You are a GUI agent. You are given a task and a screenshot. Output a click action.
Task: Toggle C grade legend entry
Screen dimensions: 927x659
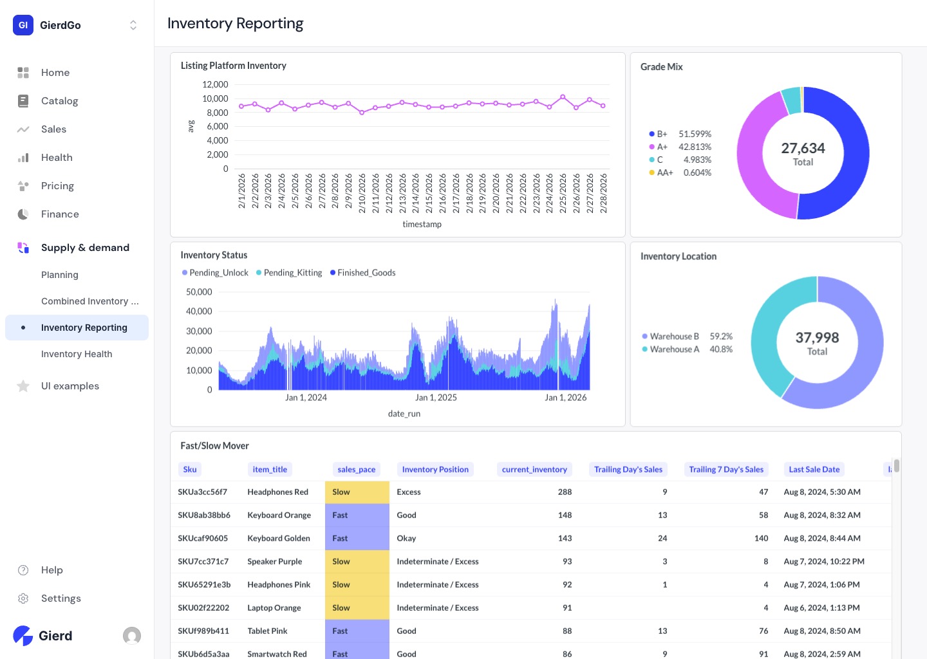[x=680, y=160]
